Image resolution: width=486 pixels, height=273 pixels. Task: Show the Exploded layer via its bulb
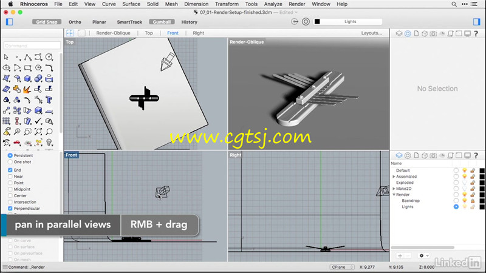point(464,183)
